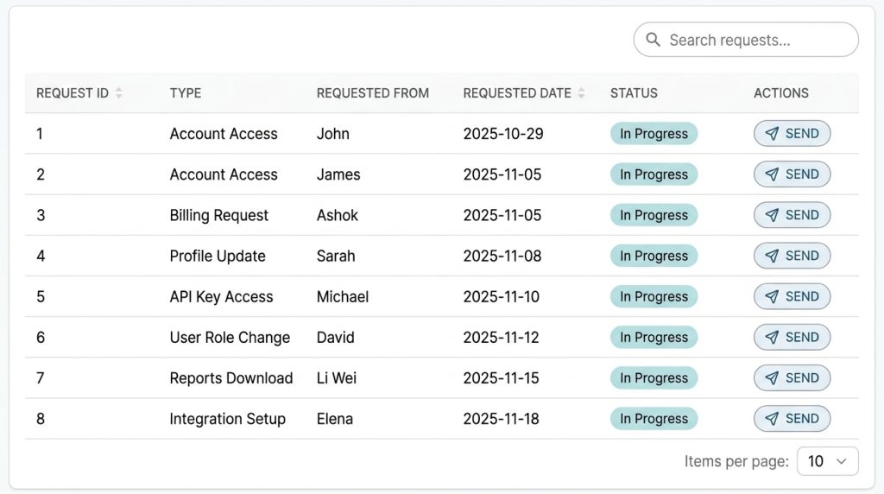Screen dimensions: 884x494
Task: Click the magnifier icon in the search box
Action: click(654, 40)
